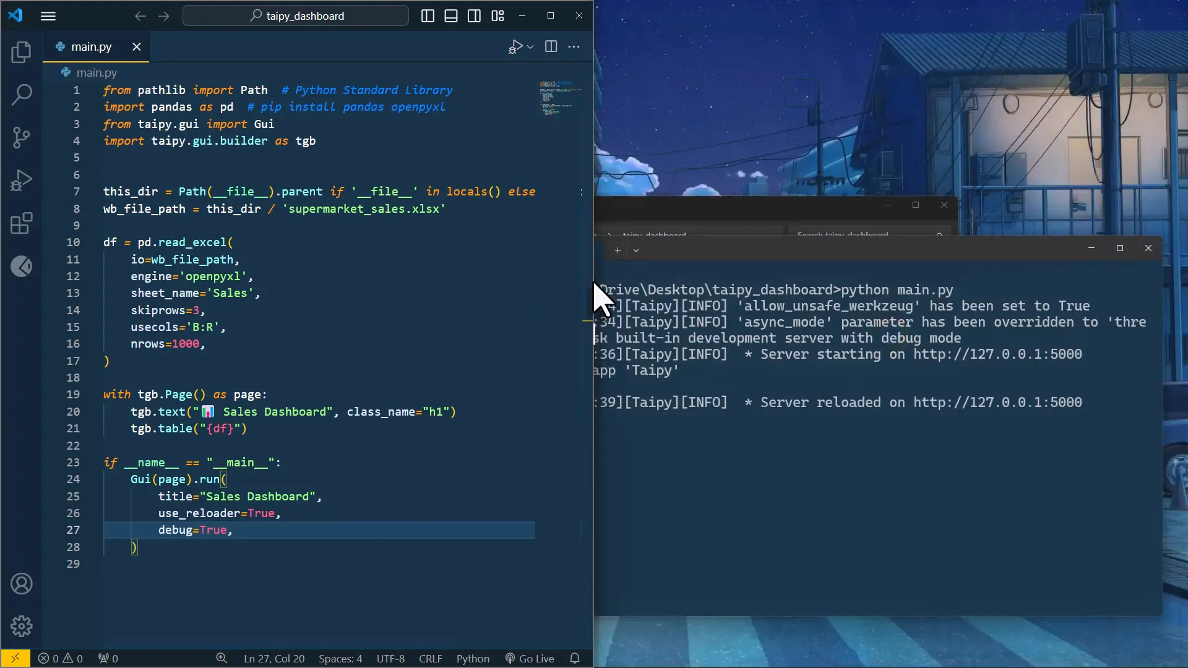Toggle the bottom Panel layout button

point(451,16)
